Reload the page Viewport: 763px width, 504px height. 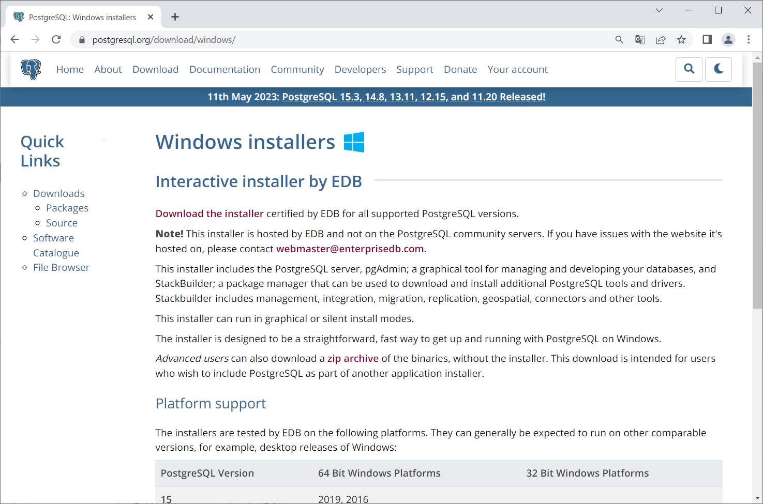tap(56, 40)
